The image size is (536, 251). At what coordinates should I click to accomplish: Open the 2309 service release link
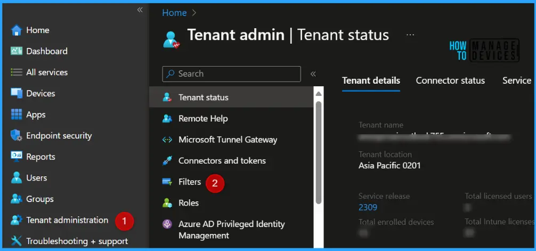[x=368, y=208]
